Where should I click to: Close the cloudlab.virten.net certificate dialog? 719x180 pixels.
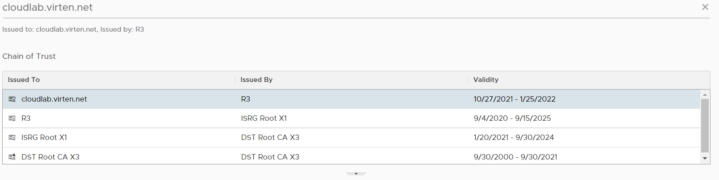(x=705, y=7)
